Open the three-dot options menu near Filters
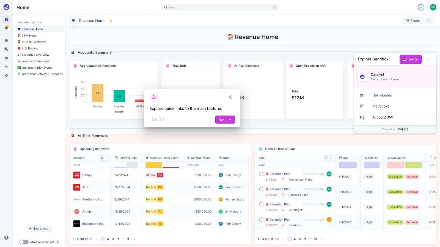 tap(429, 21)
